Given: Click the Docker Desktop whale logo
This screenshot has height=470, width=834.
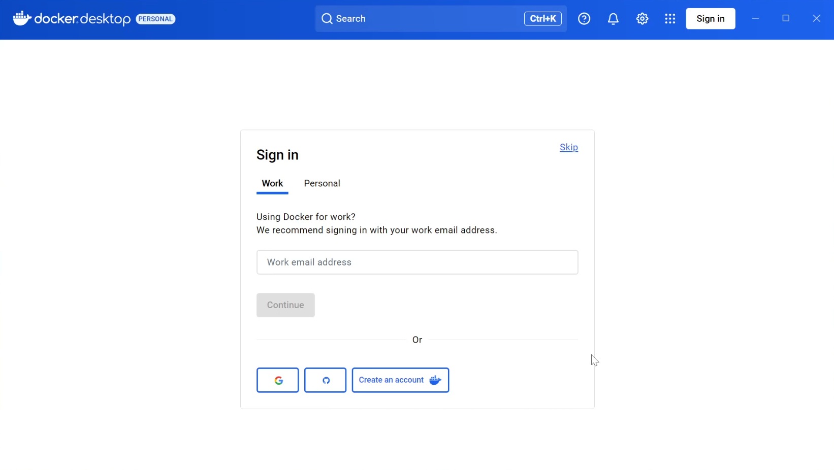Looking at the screenshot, I should pyautogui.click(x=22, y=18).
